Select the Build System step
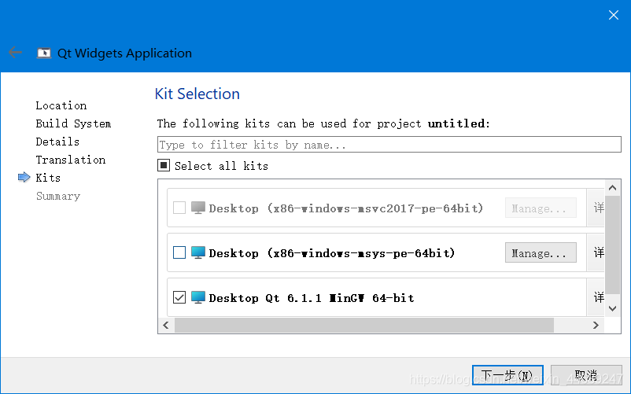Viewport: 631px width, 394px height. point(73,123)
